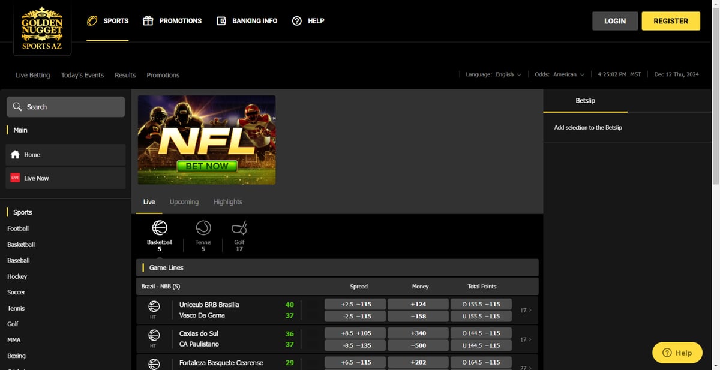Viewport: 720px width, 370px height.
Task: Bet over O 155.5 -115
Action: click(481, 304)
